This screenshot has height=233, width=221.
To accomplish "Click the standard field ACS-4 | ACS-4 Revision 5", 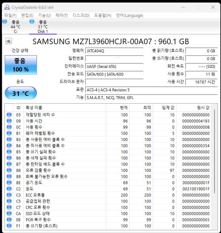I will click(x=151, y=90).
